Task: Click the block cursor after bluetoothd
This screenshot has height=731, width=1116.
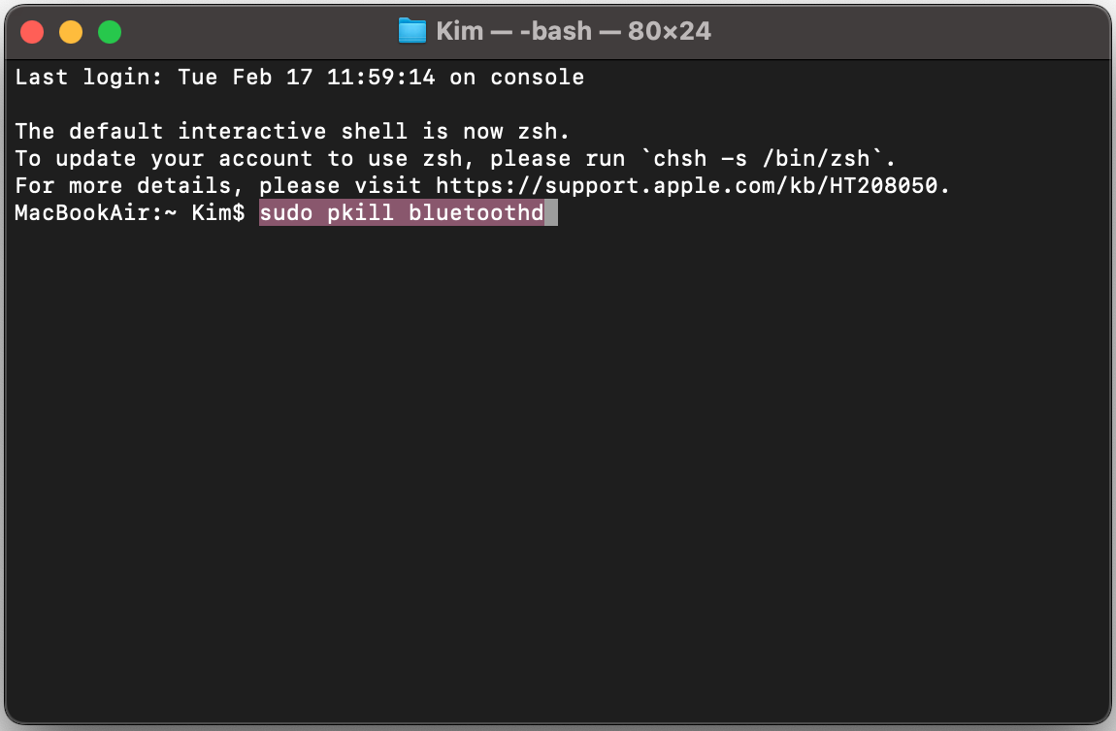Action: 551,212
